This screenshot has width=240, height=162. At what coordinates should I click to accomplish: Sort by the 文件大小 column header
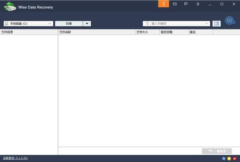(x=147, y=32)
